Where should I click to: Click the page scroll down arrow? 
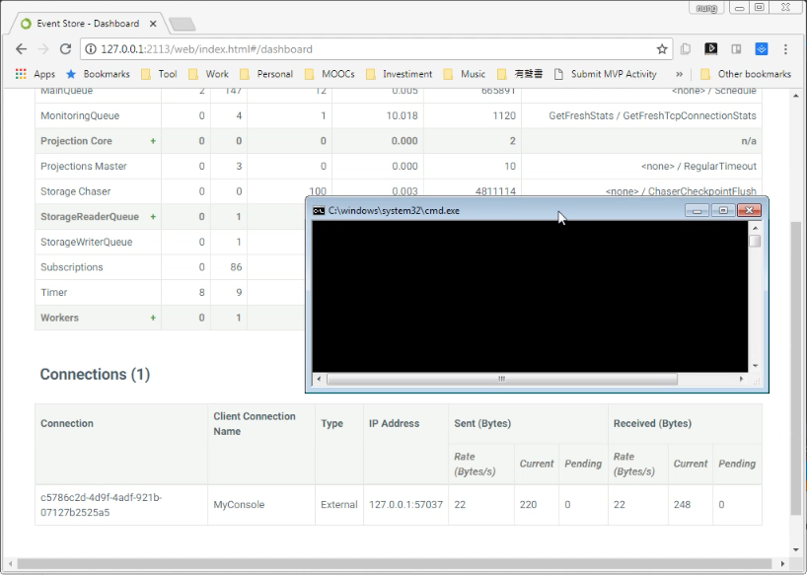coord(796,549)
